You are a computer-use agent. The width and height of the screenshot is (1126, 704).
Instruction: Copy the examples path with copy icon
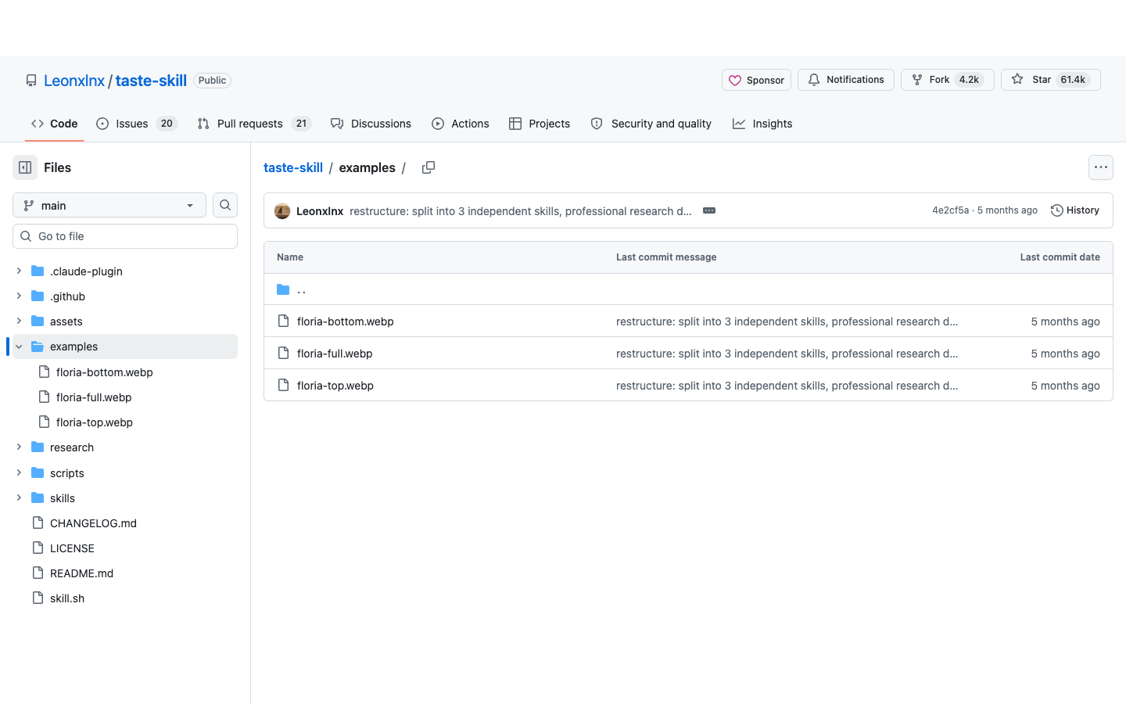429,167
